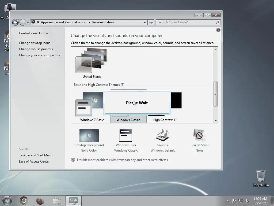Click the Appearance and Personalization breadcrumb
Screen dimensions: 274x206
tap(63, 22)
